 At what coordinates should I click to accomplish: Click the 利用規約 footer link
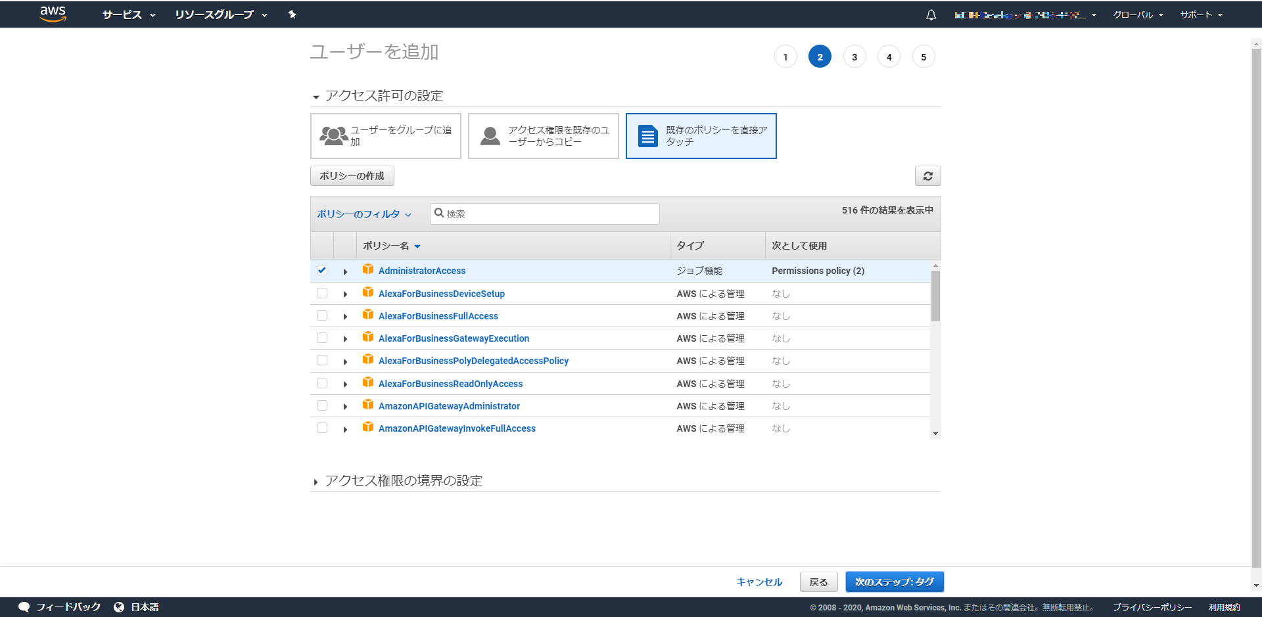coord(1224,607)
